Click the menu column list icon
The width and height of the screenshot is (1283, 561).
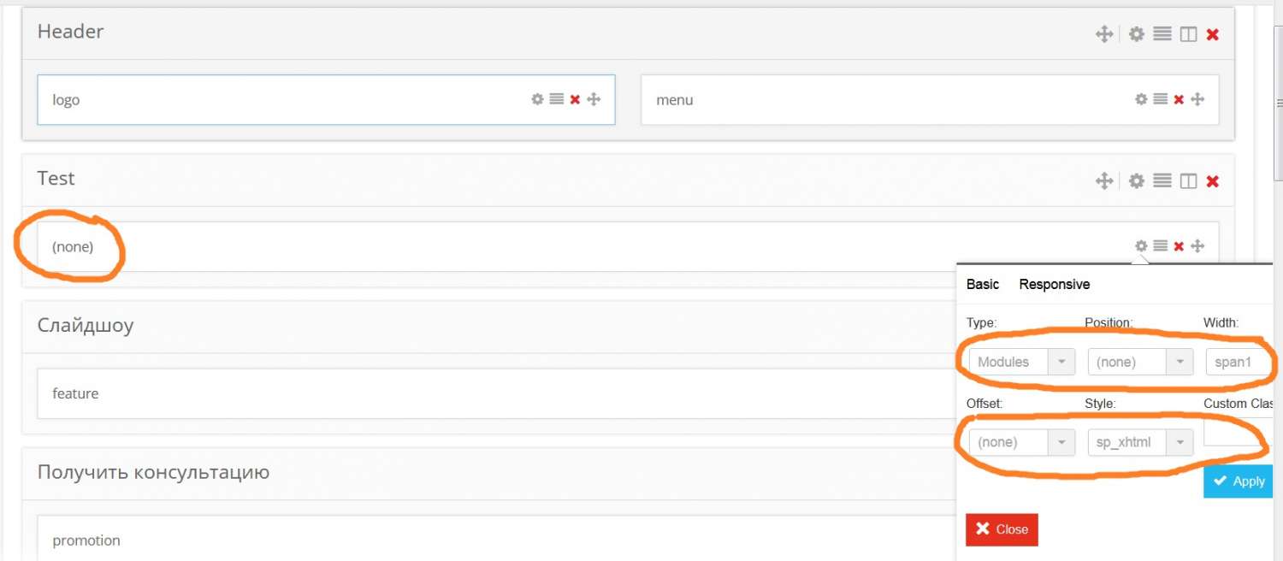click(x=1160, y=99)
